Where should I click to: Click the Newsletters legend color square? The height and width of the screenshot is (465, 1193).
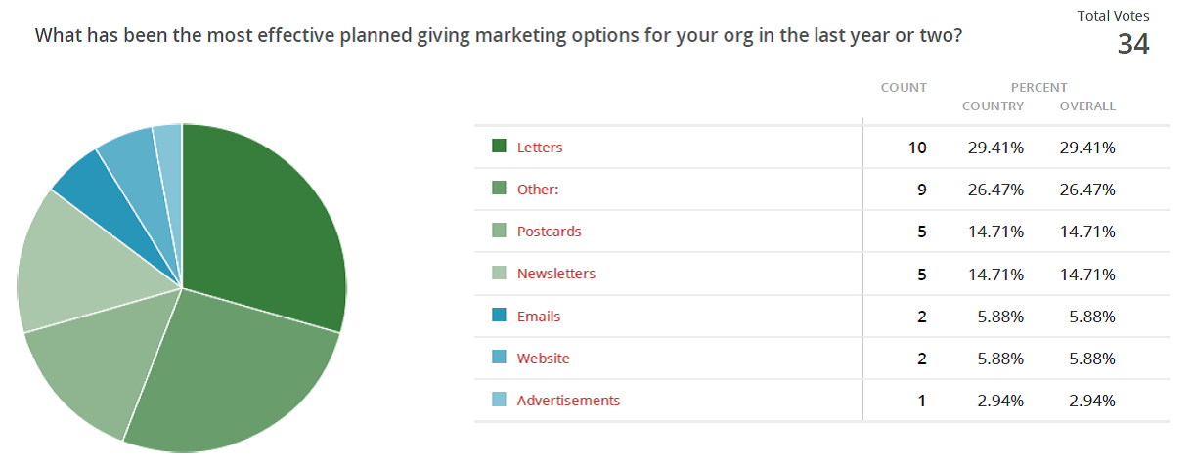(499, 274)
